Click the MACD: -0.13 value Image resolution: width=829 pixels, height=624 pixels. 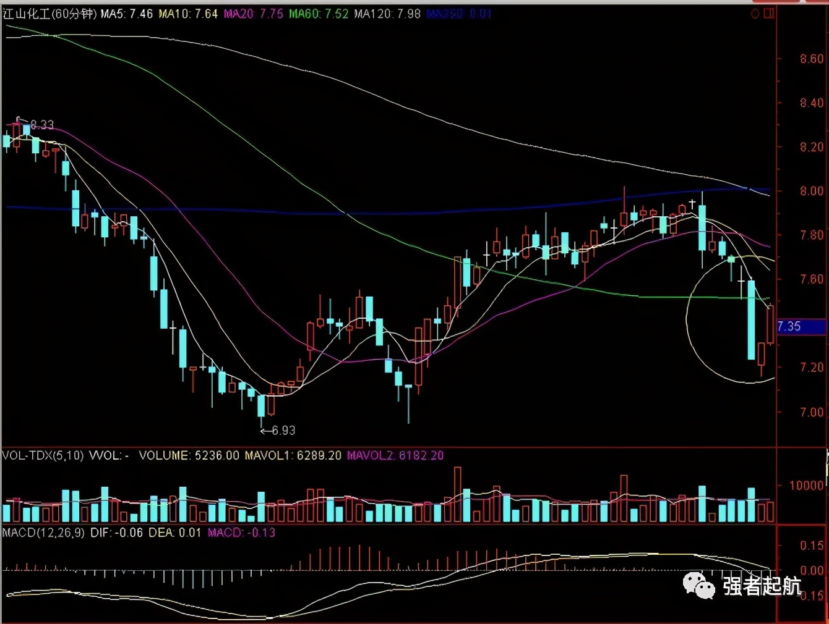click(x=241, y=533)
